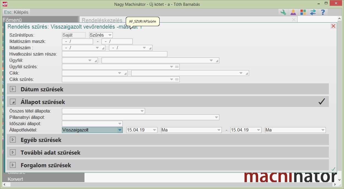Open the Összes tétel állapota dropdown
Screen dimensions: 344x189
coord(142,111)
